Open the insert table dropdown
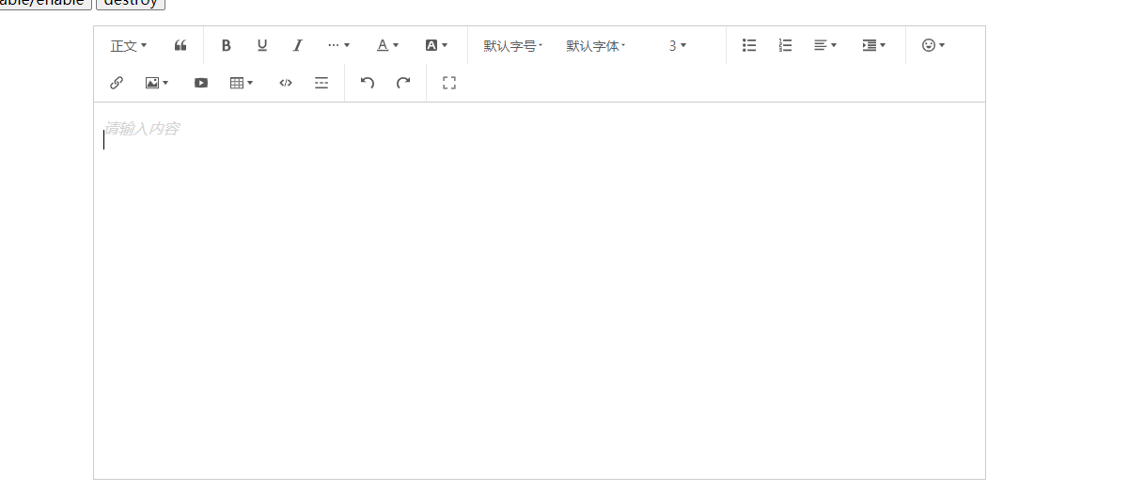The height and width of the screenshot is (492, 1129). [242, 83]
